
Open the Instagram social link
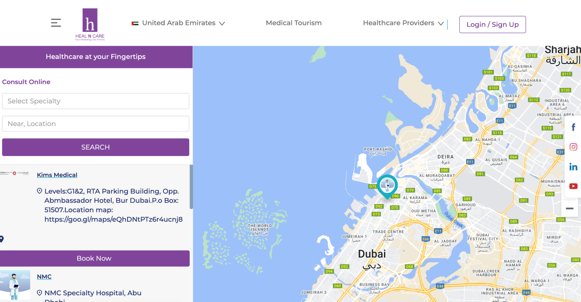point(573,147)
